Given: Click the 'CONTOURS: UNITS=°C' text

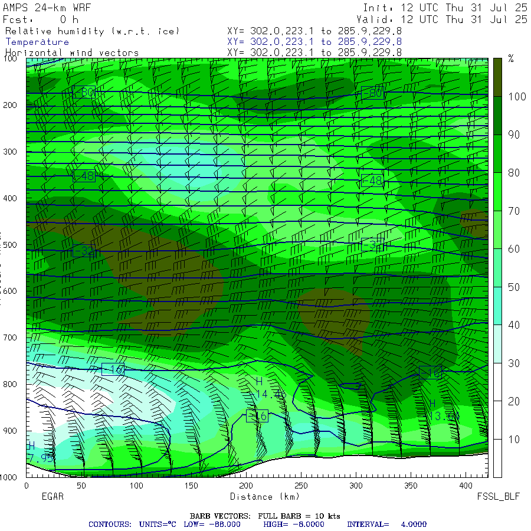Looking at the screenshot, I should 132,525.
